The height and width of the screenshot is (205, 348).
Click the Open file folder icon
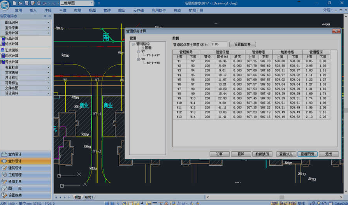coord(20,3)
